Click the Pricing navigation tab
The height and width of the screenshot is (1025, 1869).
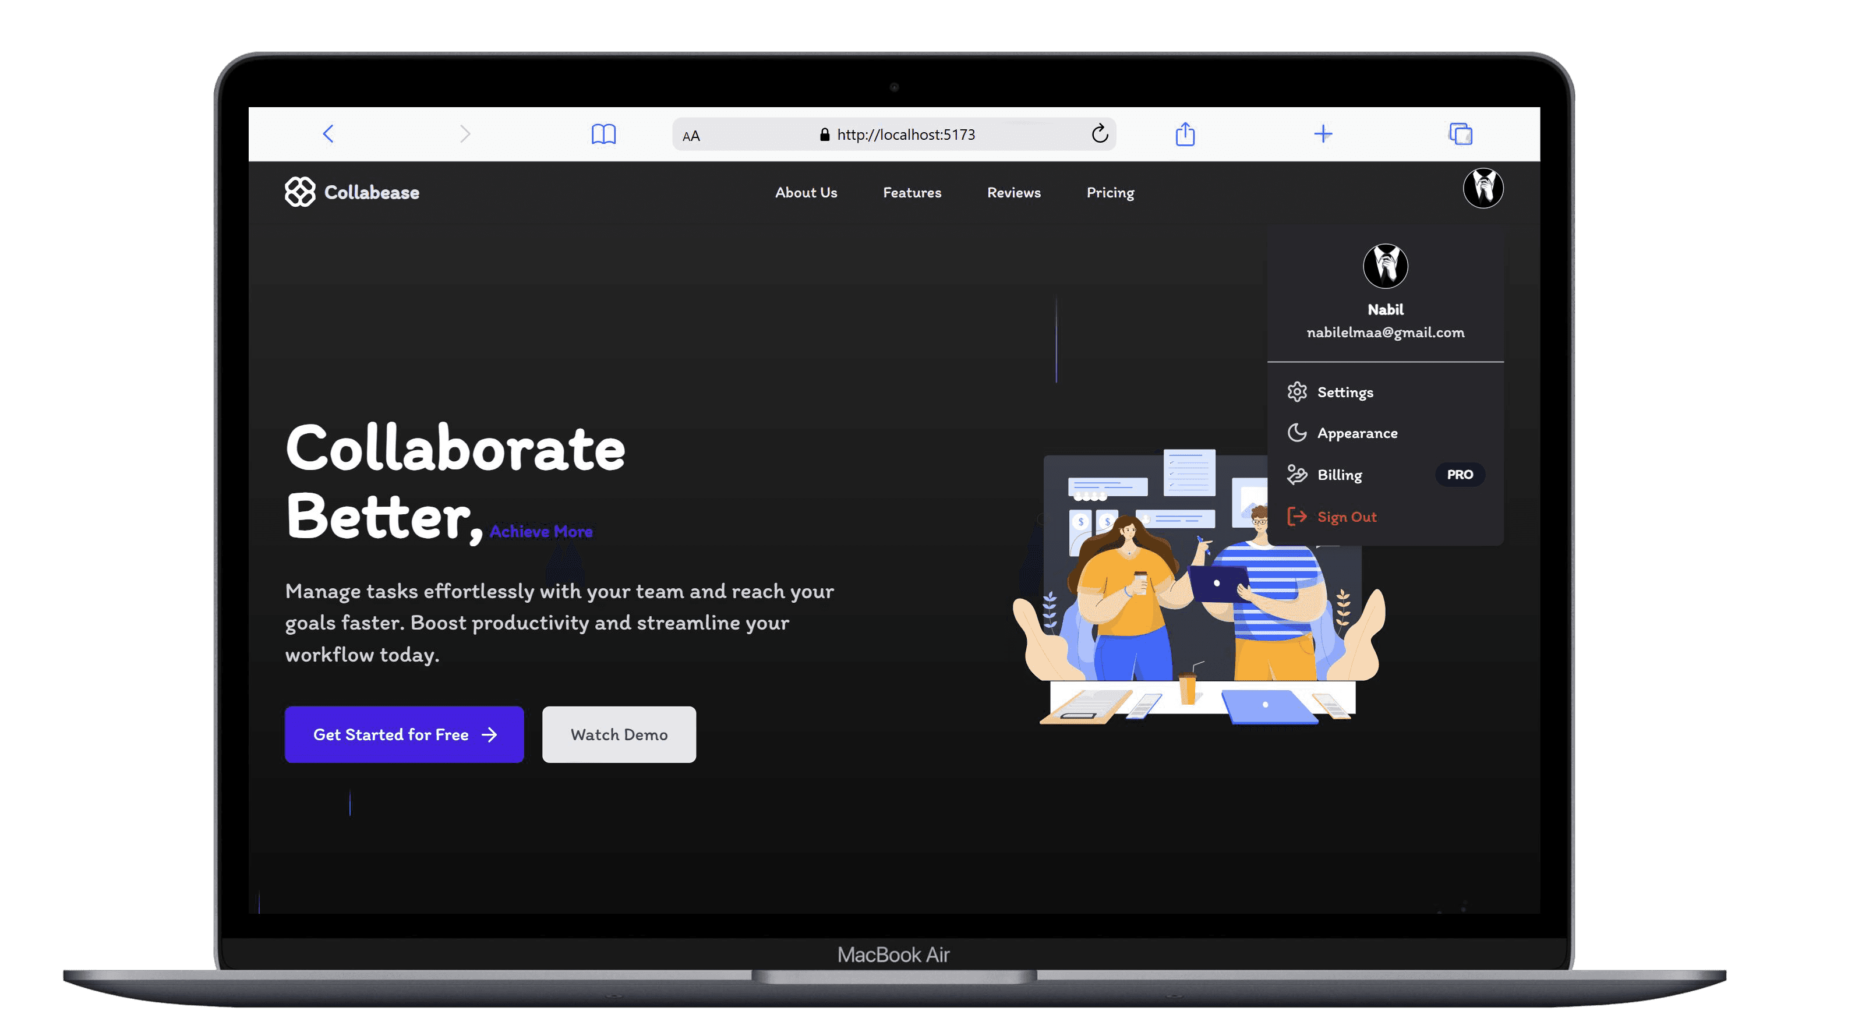coord(1110,192)
